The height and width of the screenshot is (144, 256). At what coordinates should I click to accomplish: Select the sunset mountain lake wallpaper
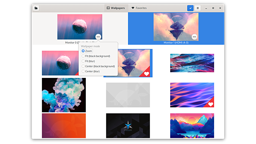(x=192, y=126)
